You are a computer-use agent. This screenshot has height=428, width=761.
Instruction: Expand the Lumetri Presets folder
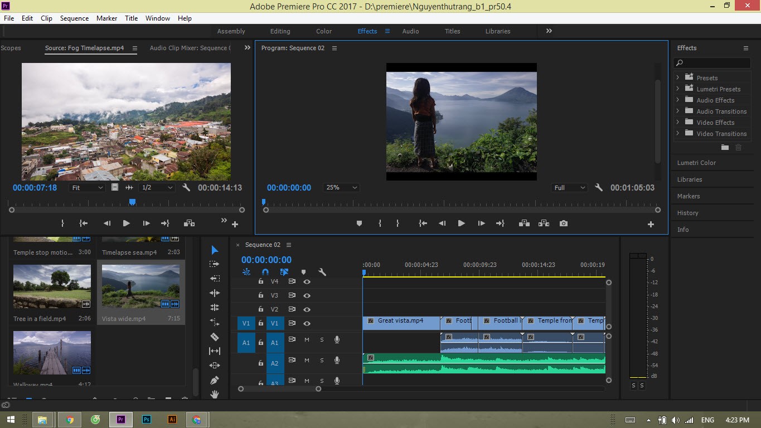(x=677, y=89)
